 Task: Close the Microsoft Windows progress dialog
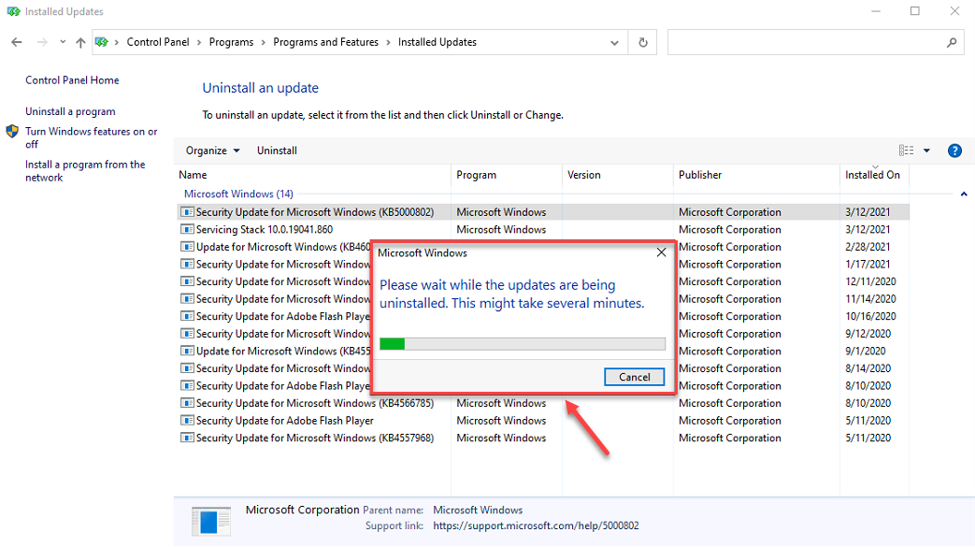pyautogui.click(x=661, y=252)
